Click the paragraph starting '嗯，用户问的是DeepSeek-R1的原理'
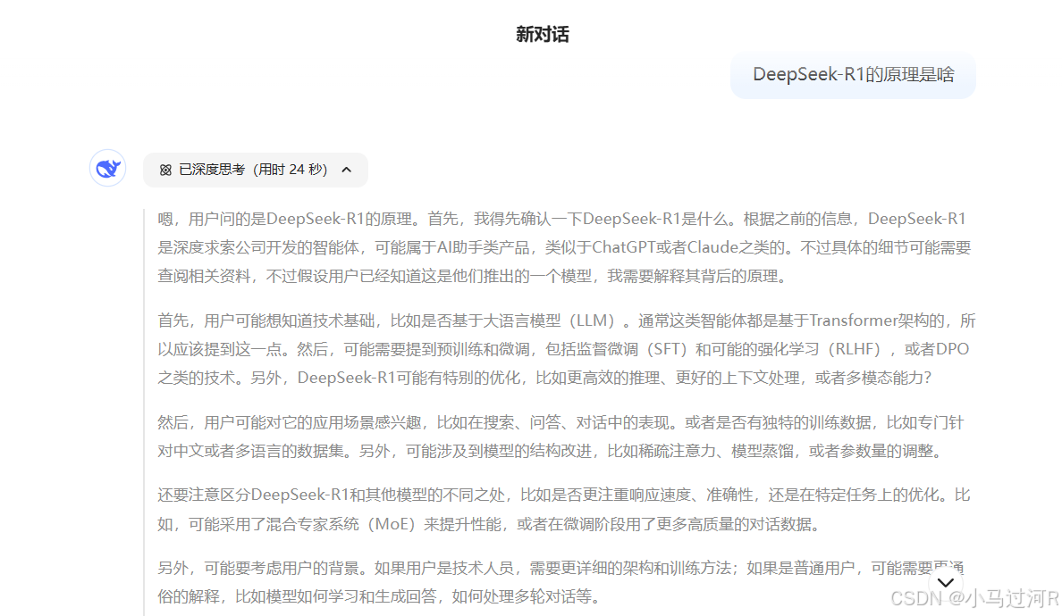This screenshot has width=1062, height=616. [565, 247]
